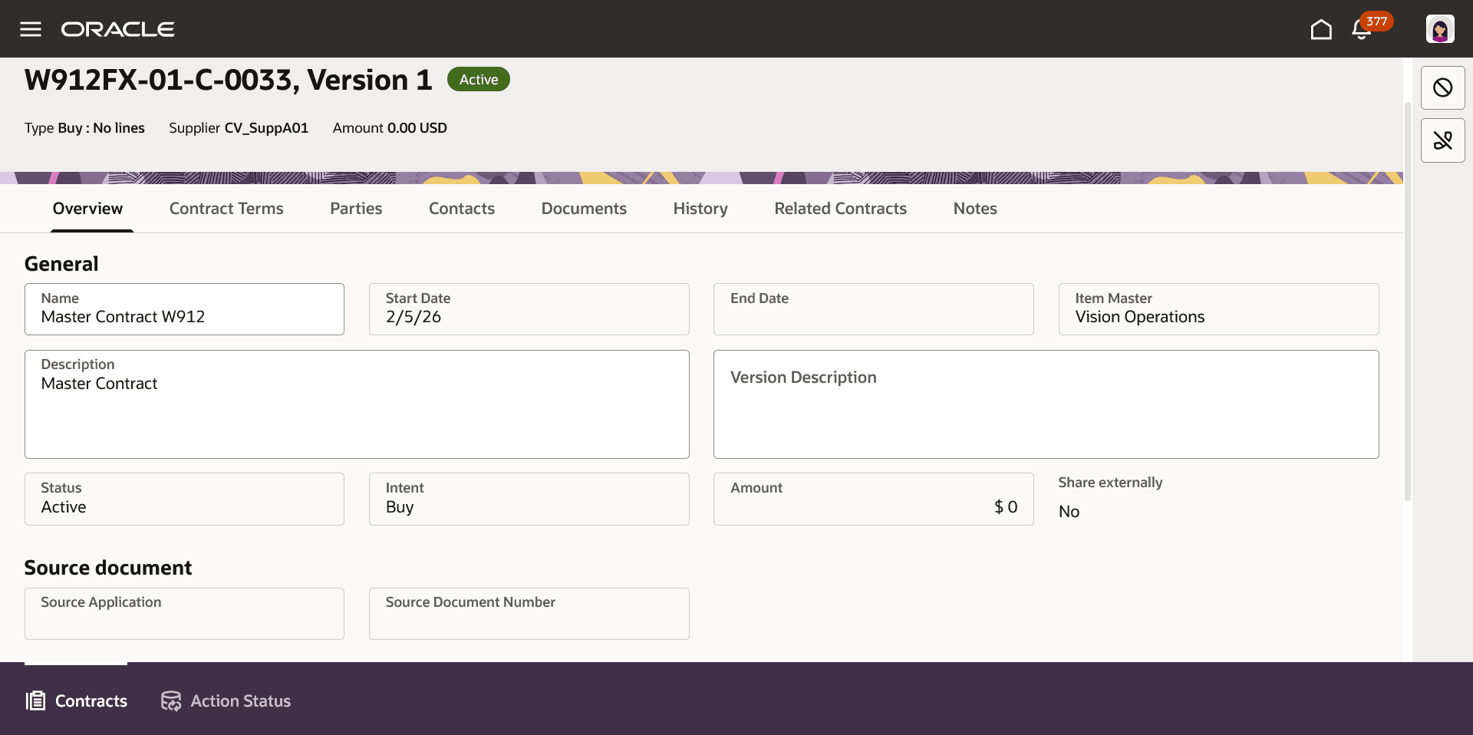1473x735 pixels.
Task: Open Action Status from the bottom bar
Action: coord(225,700)
